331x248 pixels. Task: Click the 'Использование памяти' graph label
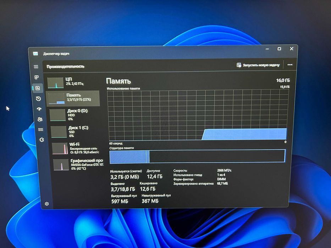point(123,89)
